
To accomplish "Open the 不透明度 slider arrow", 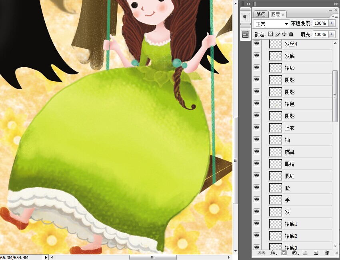I will click(x=332, y=23).
